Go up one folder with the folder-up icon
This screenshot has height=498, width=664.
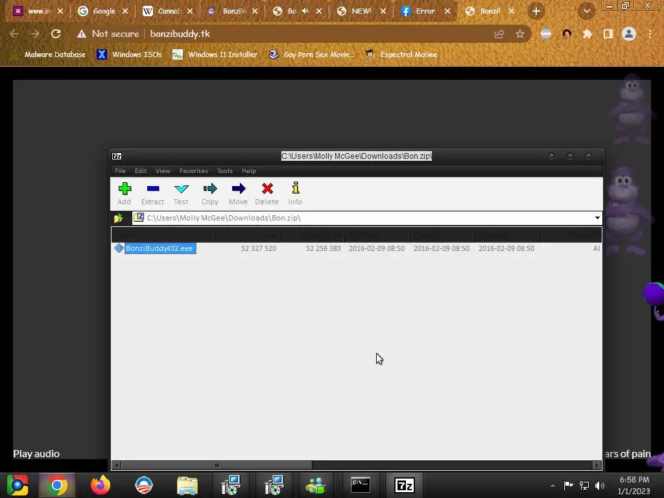[x=118, y=218]
